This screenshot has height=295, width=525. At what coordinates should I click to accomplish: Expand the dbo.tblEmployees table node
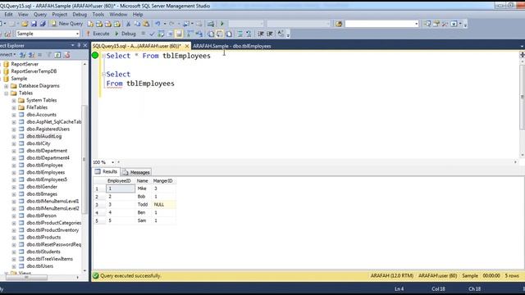tap(14, 173)
